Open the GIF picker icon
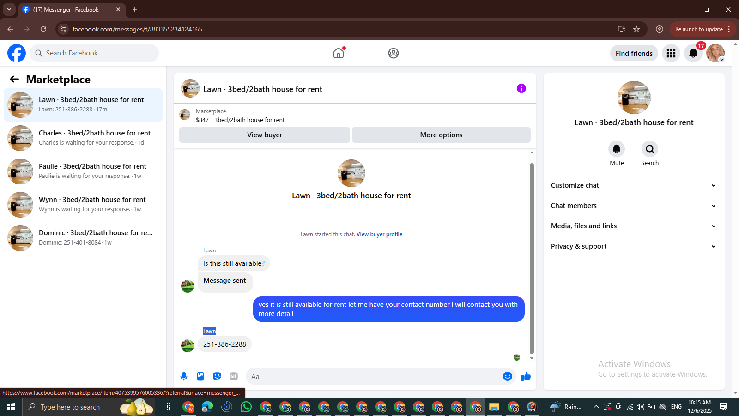This screenshot has height=416, width=739. coord(234,376)
